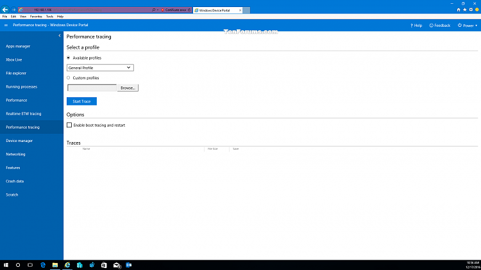
Task: Sort traces by Name column header
Action: [x=86, y=149]
